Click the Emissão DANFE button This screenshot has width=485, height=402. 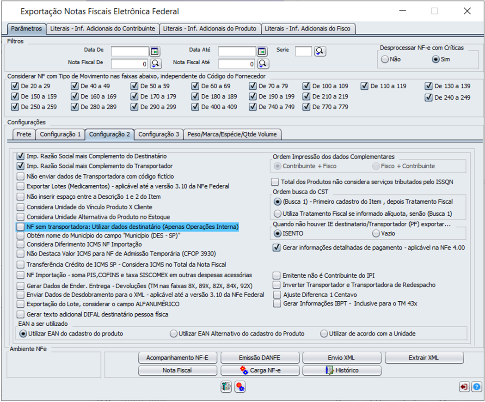pyautogui.click(x=260, y=358)
